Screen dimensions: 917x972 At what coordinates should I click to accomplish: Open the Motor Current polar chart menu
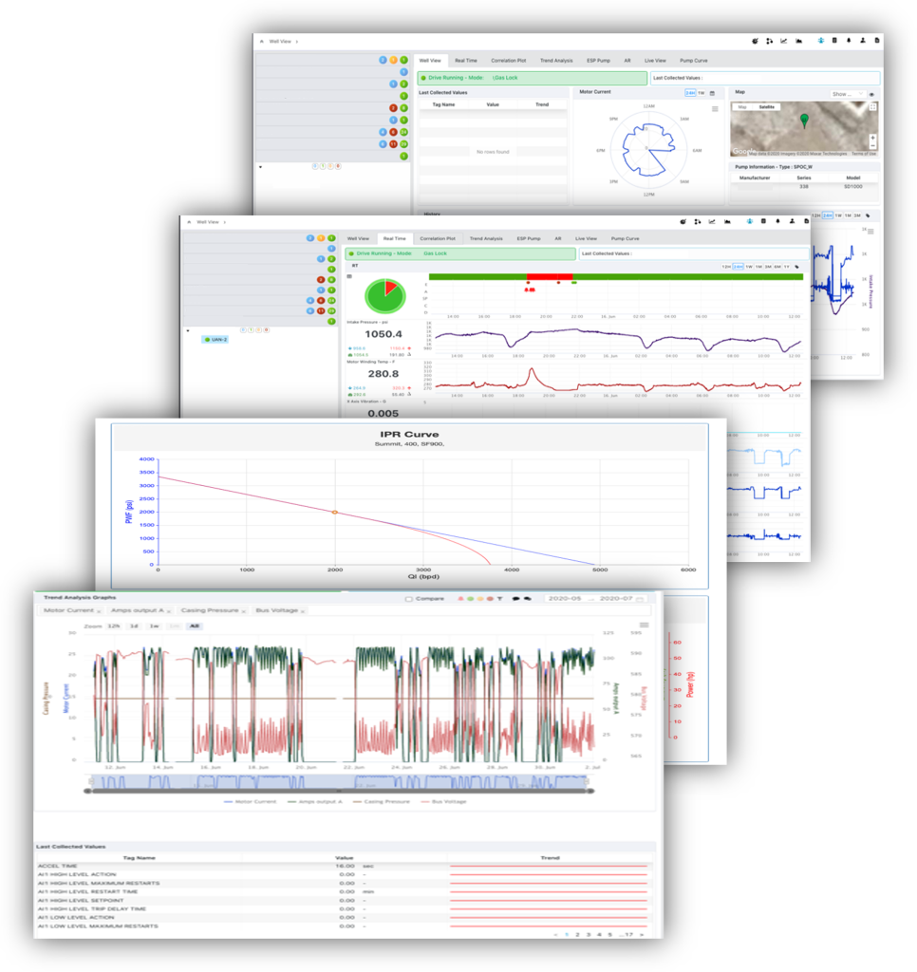[715, 109]
